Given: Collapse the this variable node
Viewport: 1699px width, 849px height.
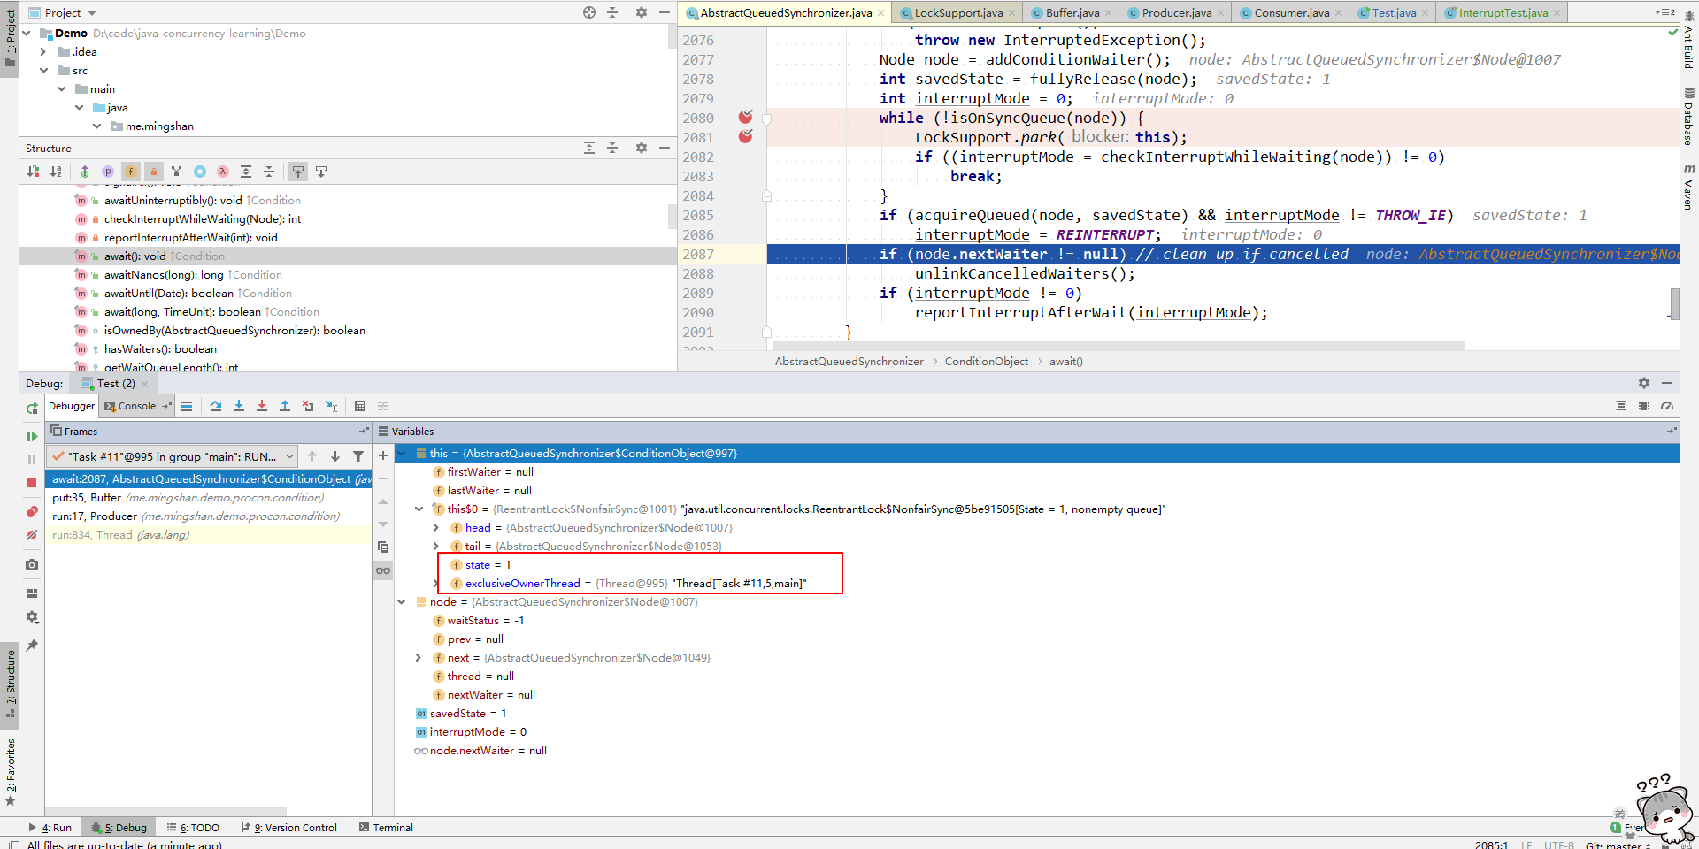Looking at the screenshot, I should 402,454.
